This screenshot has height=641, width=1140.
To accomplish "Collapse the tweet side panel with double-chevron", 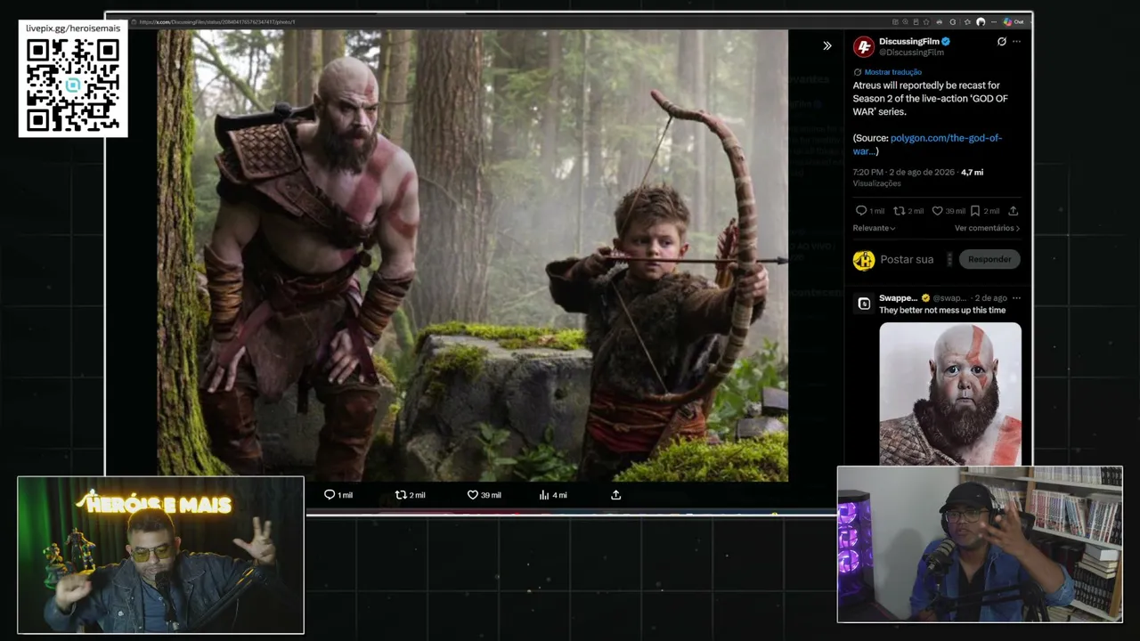I will click(x=827, y=46).
